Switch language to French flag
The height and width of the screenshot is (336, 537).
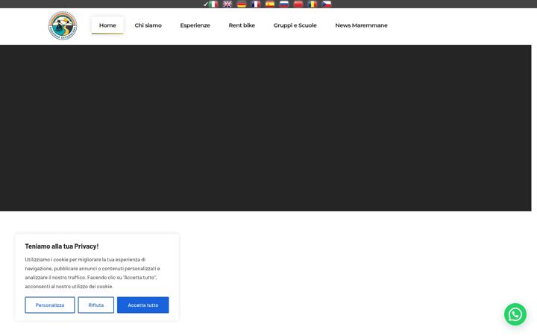point(256,4)
